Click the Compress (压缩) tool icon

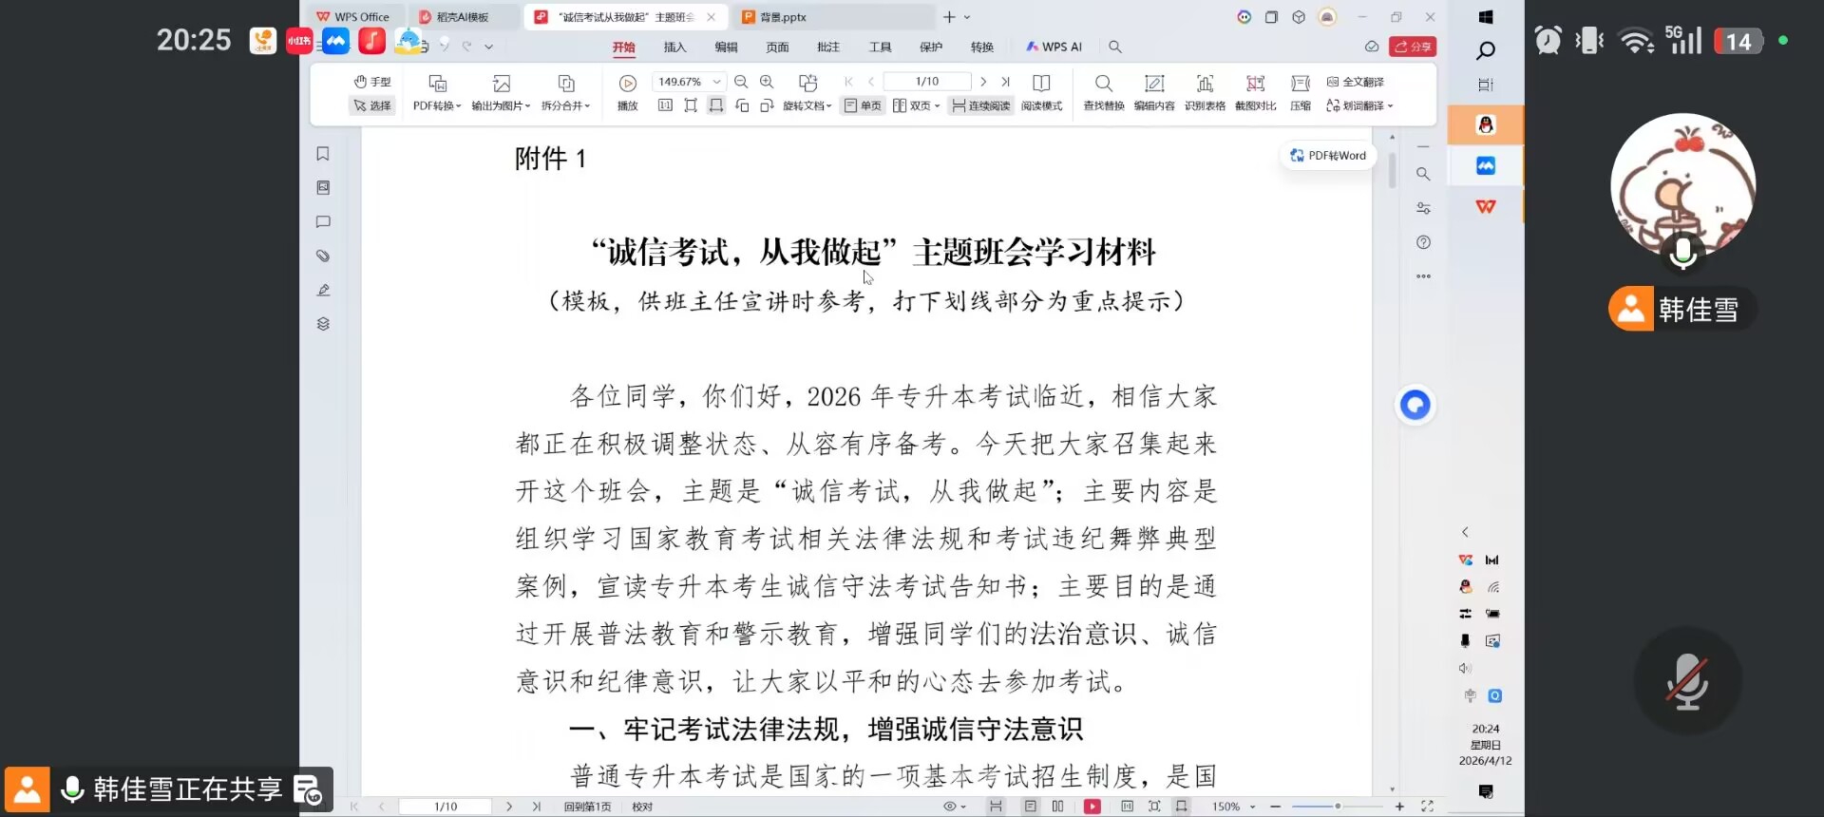coord(1301,91)
